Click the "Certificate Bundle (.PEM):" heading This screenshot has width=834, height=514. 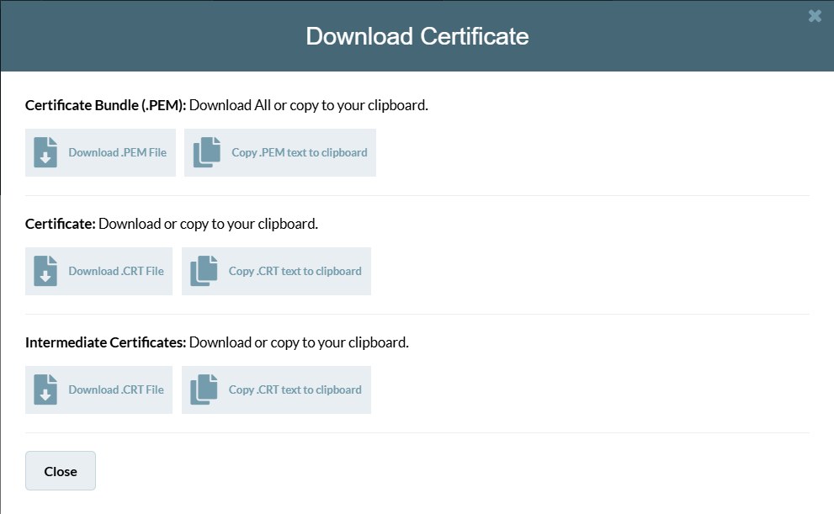coord(105,106)
